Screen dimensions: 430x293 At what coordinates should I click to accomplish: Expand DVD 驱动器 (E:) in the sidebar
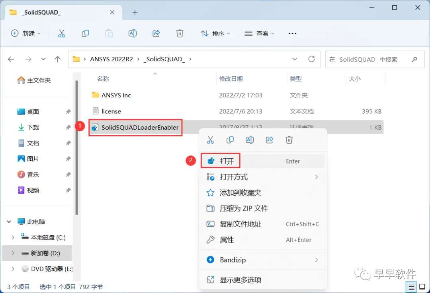(13, 269)
